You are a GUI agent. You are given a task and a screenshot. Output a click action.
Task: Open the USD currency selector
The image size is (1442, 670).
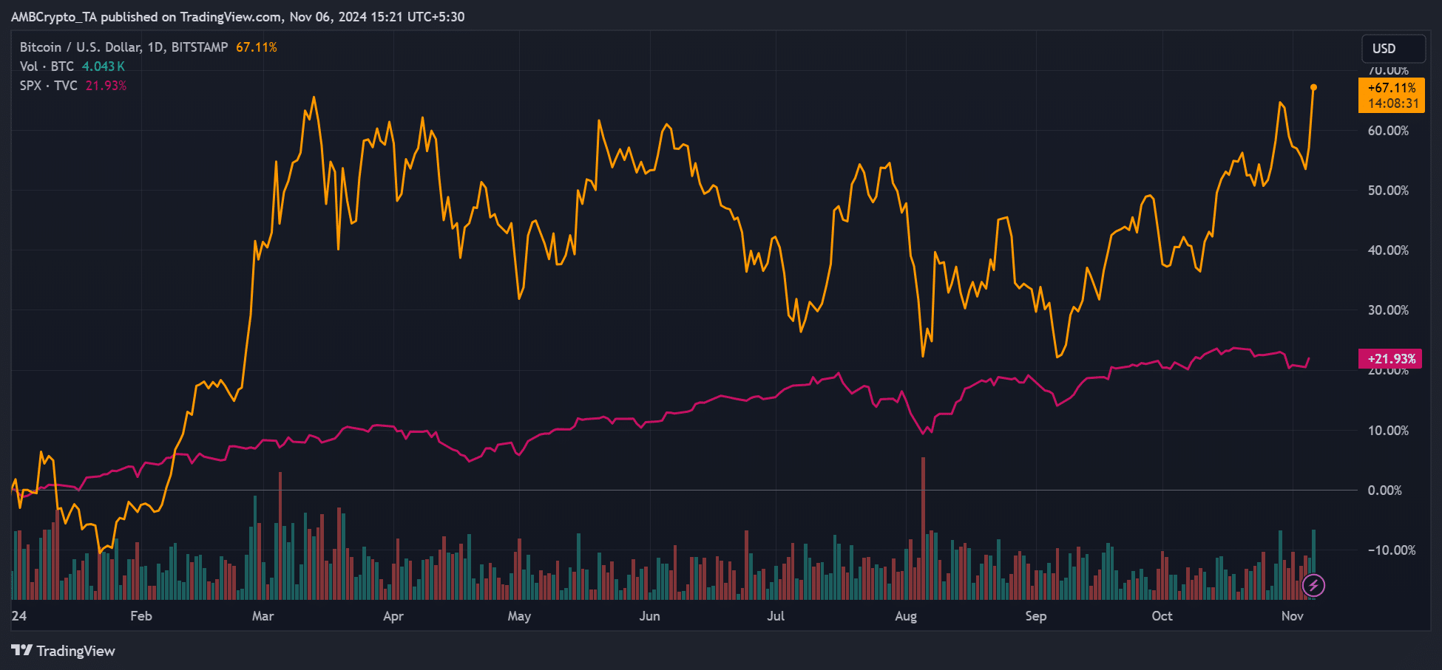coord(1393,49)
